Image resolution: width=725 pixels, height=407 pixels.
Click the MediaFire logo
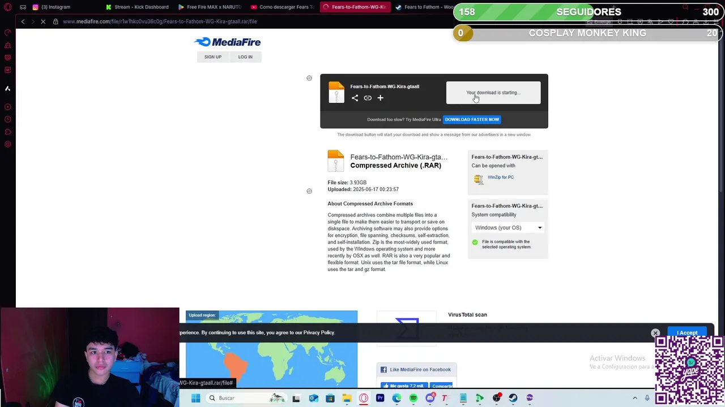227,42
